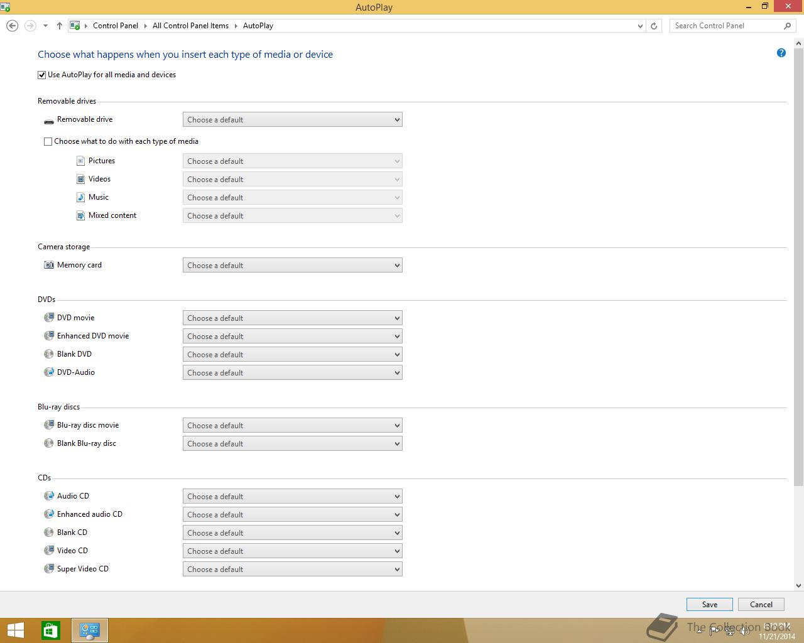Open the Blu-ray disc movie dropdown
Viewport: 804px width, 643px height.
[x=293, y=426]
